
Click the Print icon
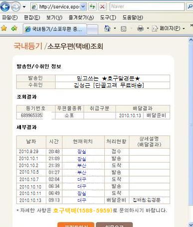pos(141,29)
